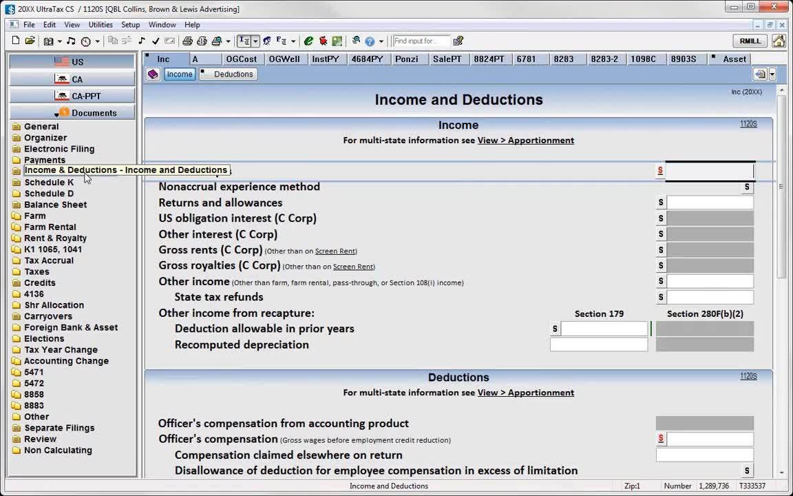
Task: Go to home page via house icon
Action: (x=779, y=41)
